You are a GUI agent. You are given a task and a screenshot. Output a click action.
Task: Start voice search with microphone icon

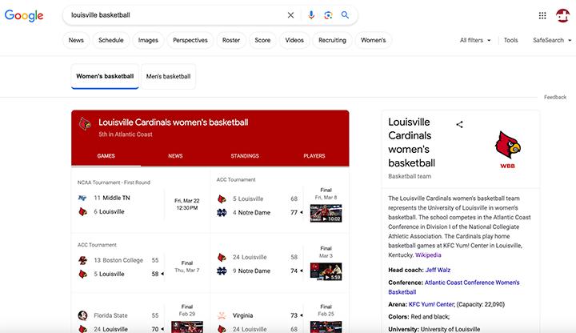(x=311, y=15)
